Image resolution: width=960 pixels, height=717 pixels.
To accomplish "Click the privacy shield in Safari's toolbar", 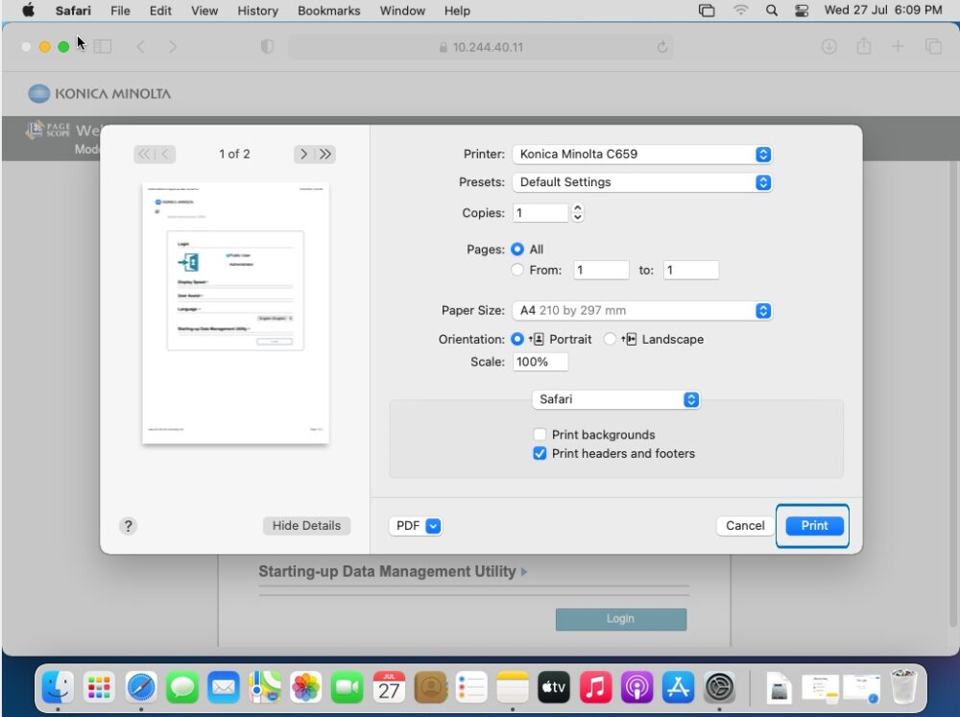I will pos(267,45).
